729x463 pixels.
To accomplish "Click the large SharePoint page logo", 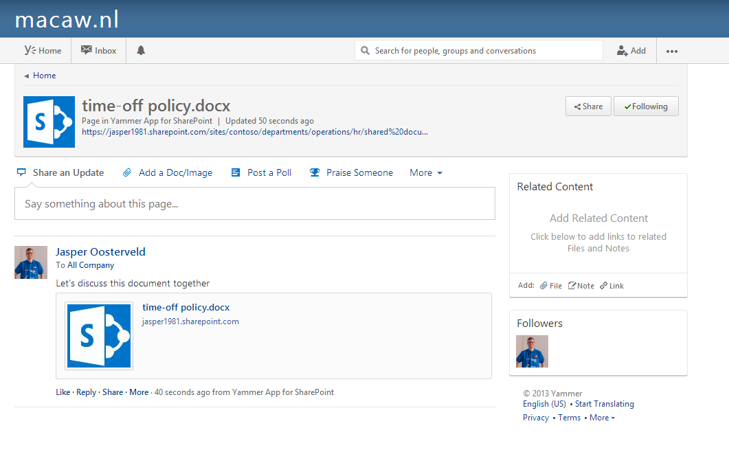I will (x=49, y=122).
